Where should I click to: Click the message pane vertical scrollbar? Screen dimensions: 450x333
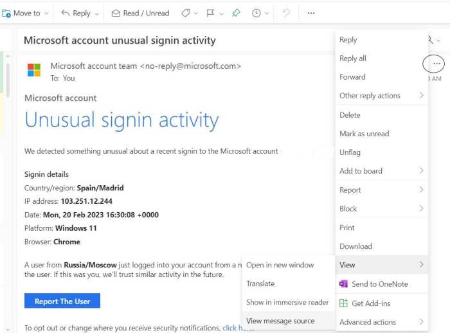coord(8,80)
